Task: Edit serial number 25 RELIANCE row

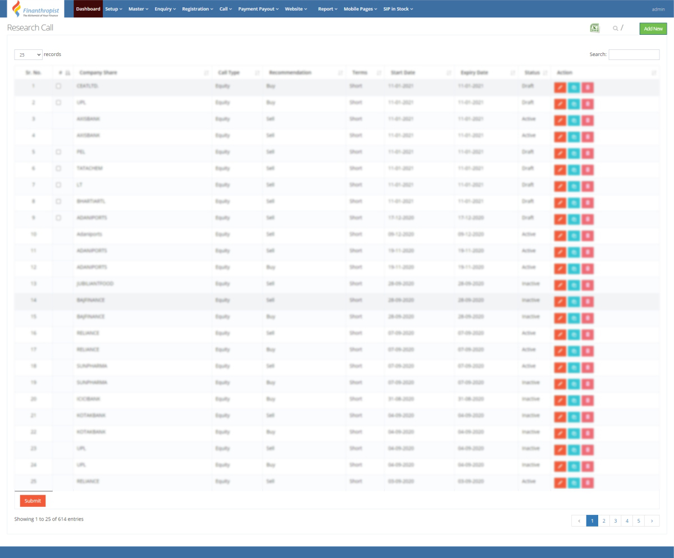Action: coord(560,483)
